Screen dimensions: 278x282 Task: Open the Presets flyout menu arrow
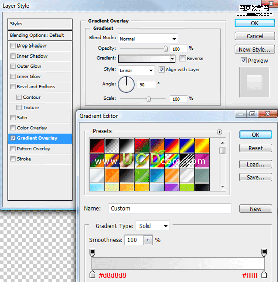click(219, 132)
